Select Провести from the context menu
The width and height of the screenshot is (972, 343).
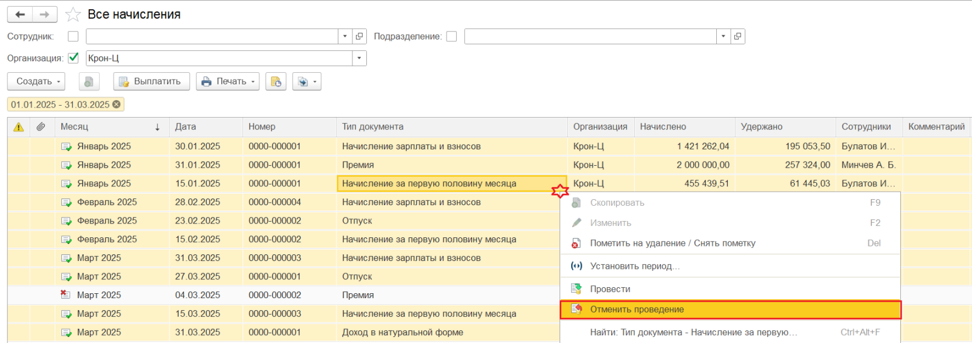610,289
